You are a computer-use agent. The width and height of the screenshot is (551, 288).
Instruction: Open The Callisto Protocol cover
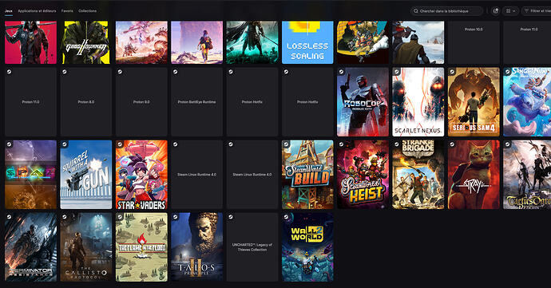click(86, 247)
